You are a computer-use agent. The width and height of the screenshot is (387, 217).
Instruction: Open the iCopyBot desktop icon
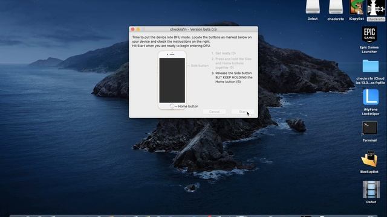[356, 7]
